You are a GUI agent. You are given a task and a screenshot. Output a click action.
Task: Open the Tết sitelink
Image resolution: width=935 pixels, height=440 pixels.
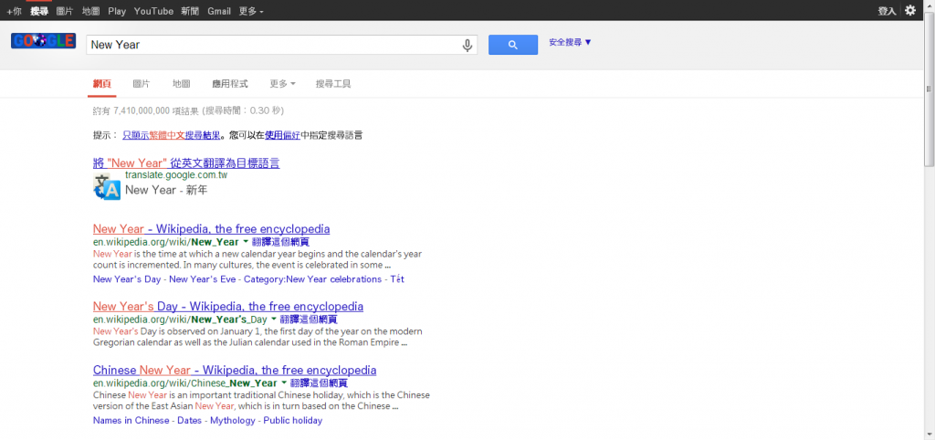[x=397, y=279]
